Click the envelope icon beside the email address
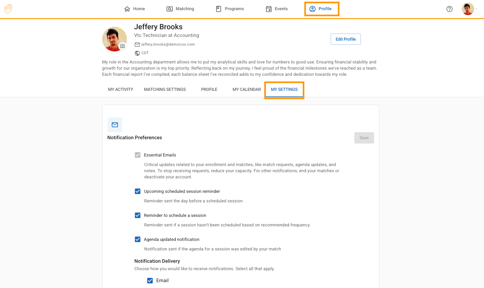484x288 pixels. pyautogui.click(x=137, y=45)
